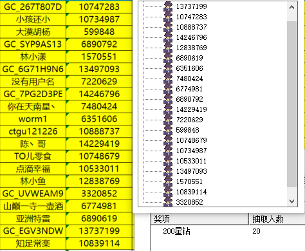
Task: Select spreadsheet cell GC_6G71H9N6
Action: click(x=33, y=69)
